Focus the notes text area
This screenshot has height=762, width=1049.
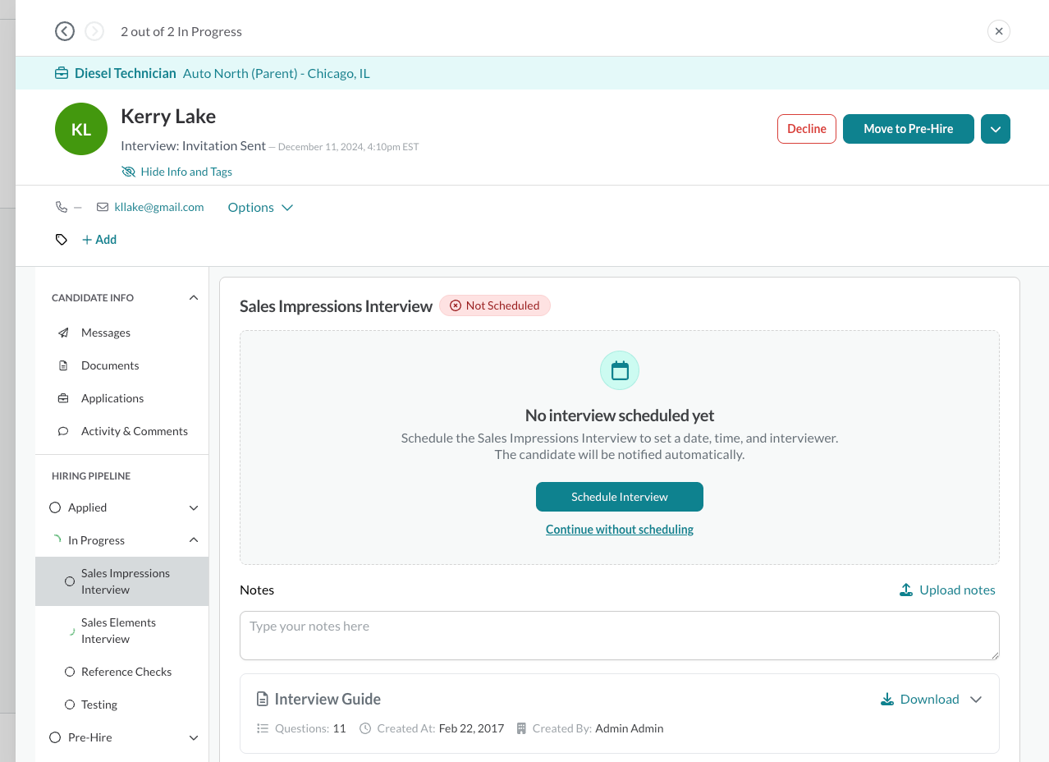point(620,636)
